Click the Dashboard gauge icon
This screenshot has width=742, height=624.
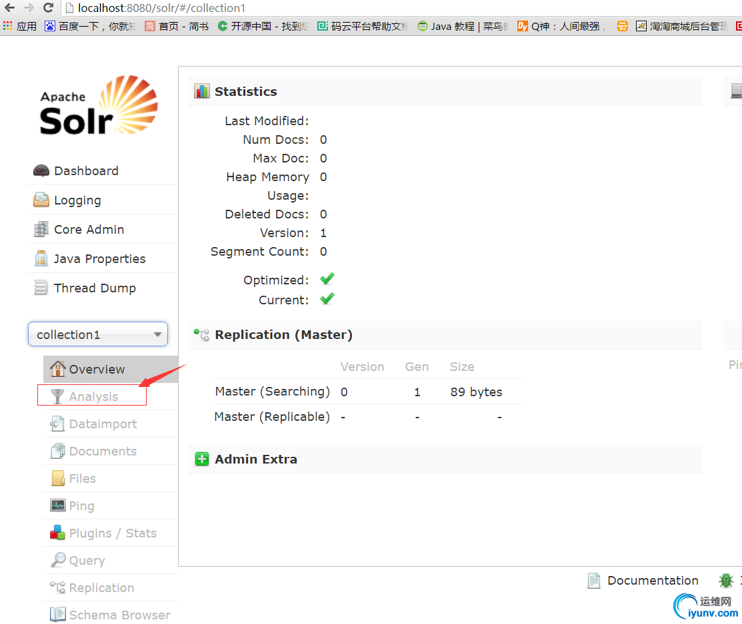41,170
